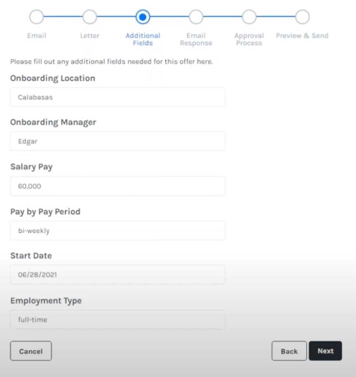
Task: Select the Email step label
Action: tap(36, 36)
